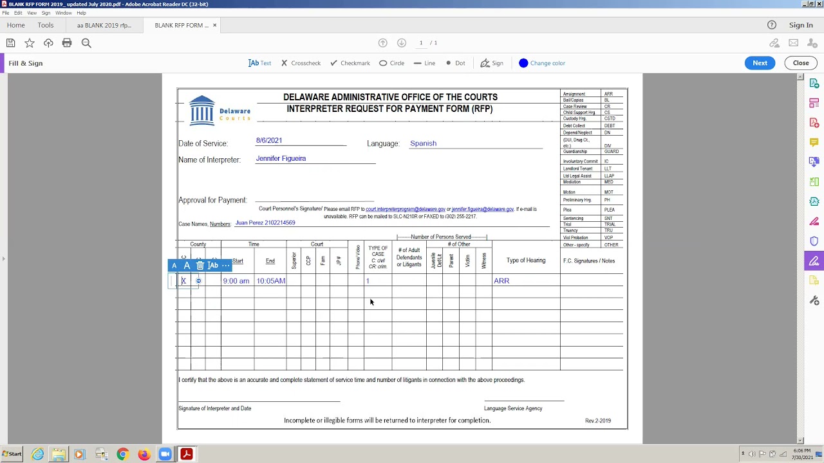Open the Comment tool in right pane
This screenshot has width=824, height=463.
point(814,142)
